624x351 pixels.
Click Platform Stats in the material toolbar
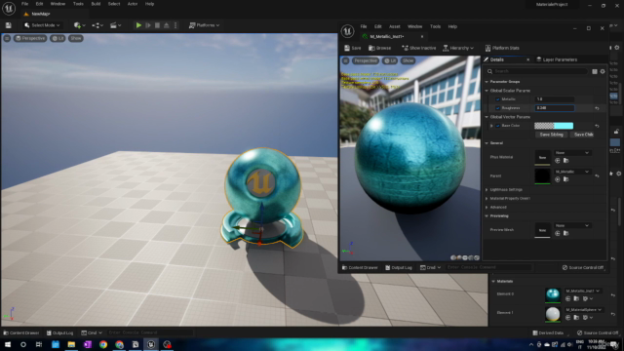[502, 48]
